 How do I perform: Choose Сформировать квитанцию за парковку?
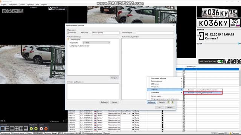tap(165, 99)
